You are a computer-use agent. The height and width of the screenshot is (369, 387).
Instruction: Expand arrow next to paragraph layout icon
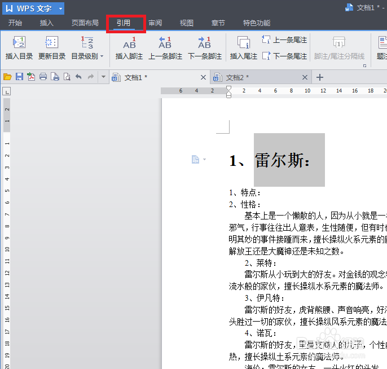[204, 160]
